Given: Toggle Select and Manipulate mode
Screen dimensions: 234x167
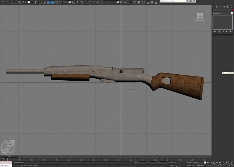Looking at the screenshot, I should [x=77, y=2].
